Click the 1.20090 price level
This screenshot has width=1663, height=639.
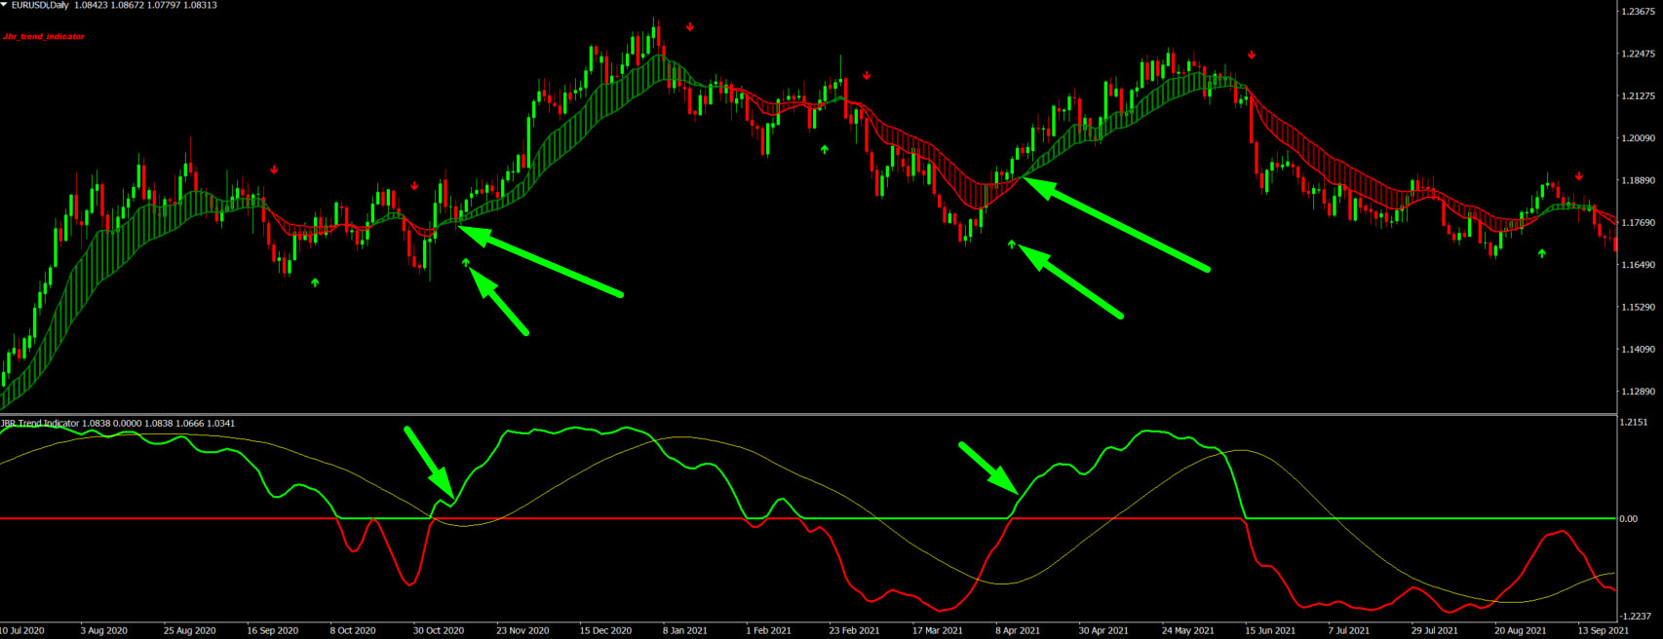pos(1638,138)
